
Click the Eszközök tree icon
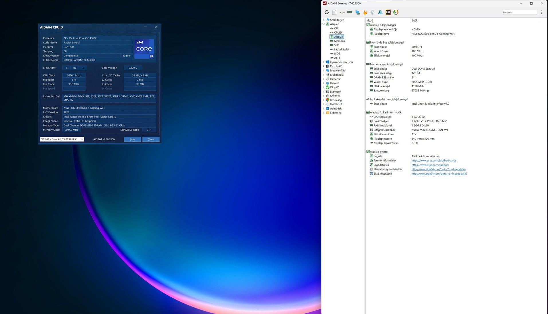(327, 92)
